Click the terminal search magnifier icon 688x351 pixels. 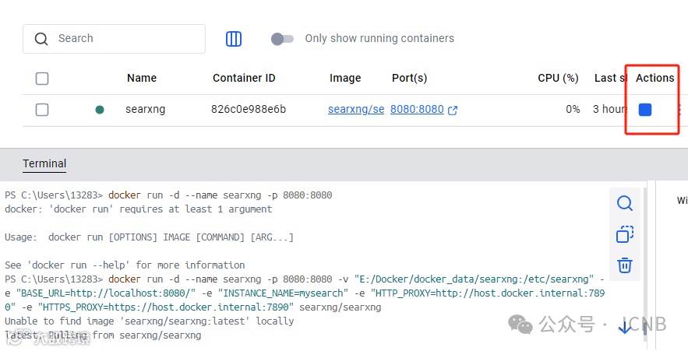(624, 203)
